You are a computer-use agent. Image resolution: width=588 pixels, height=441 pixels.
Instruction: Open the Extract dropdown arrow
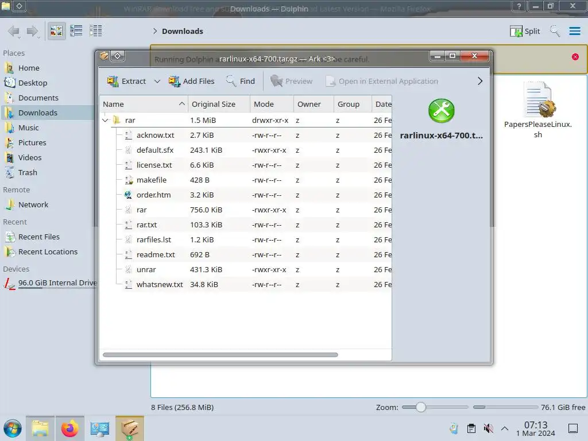coord(157,81)
